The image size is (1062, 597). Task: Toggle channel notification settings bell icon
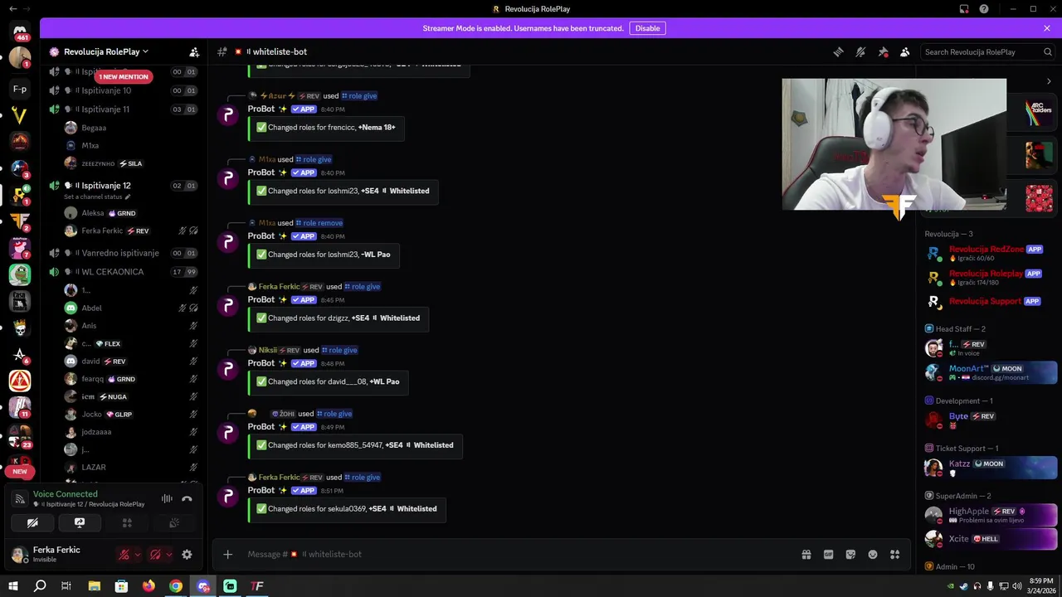click(x=860, y=51)
